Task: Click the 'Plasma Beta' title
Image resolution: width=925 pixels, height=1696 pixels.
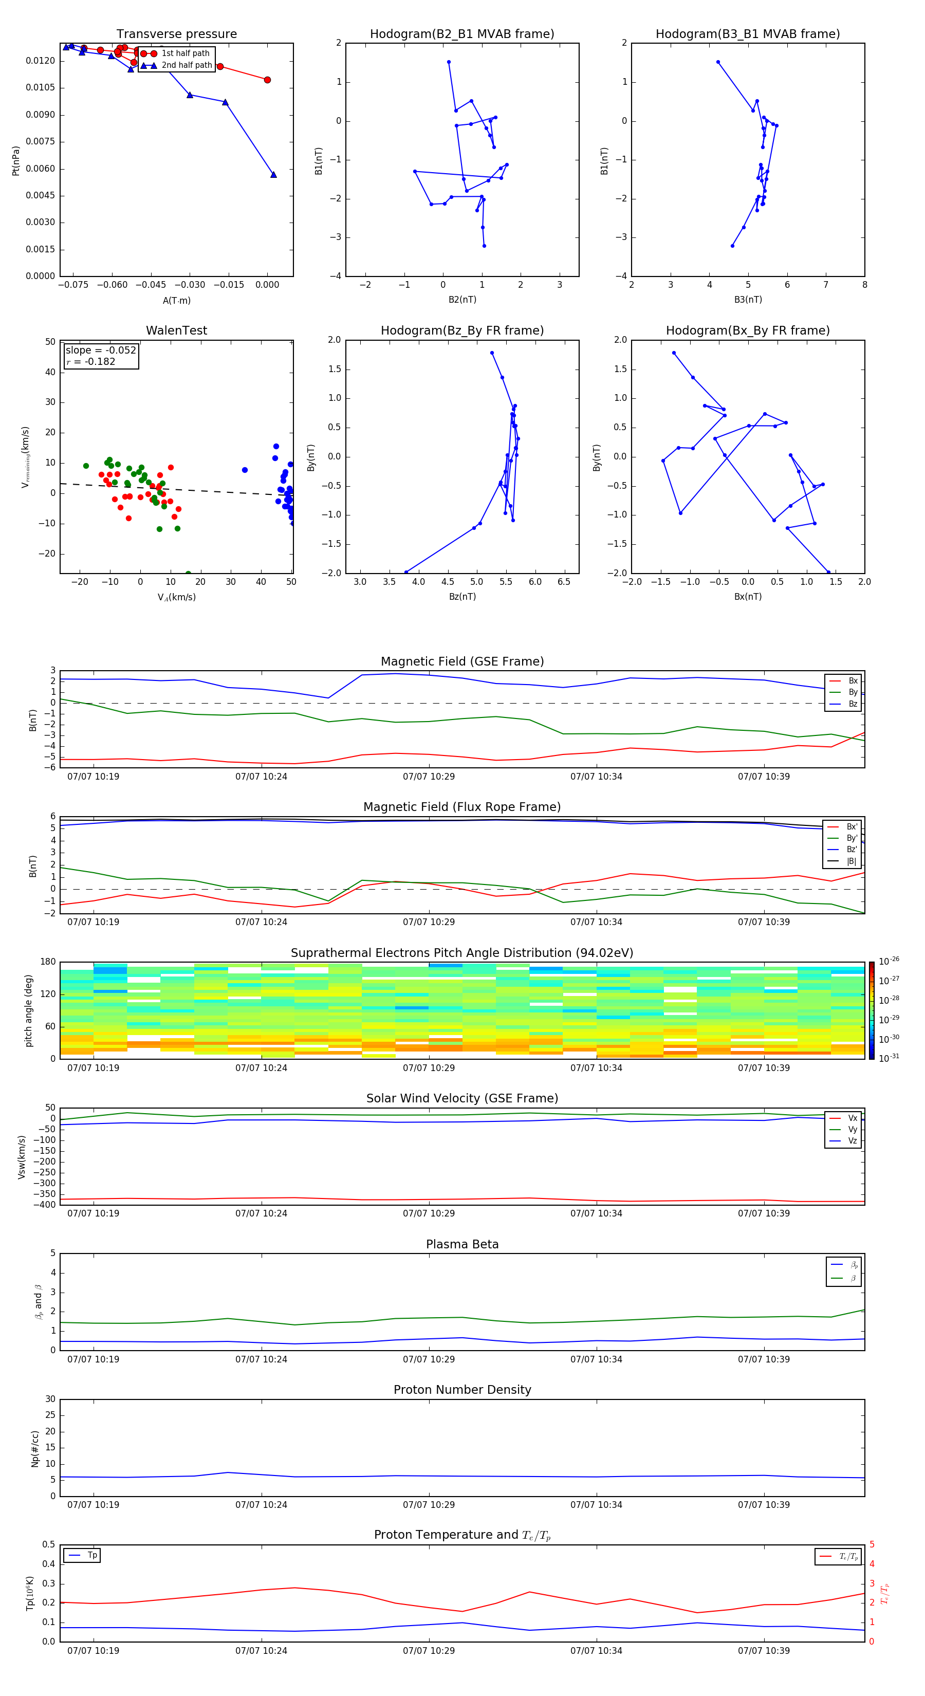Action: pyautogui.click(x=462, y=1244)
